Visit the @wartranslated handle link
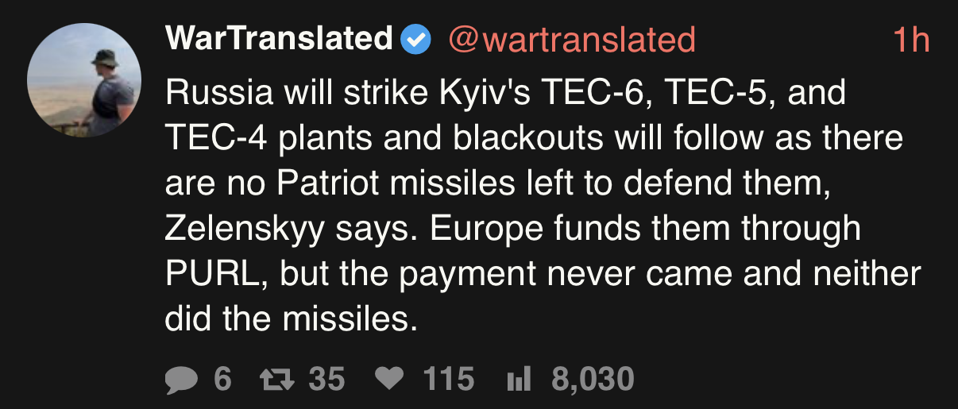Screen dimensions: 958x409 click(572, 40)
